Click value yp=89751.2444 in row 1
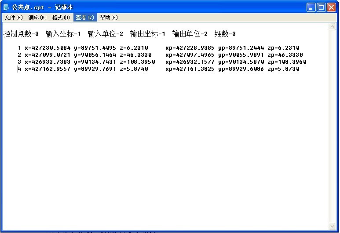340x233 pixels. 241,47
